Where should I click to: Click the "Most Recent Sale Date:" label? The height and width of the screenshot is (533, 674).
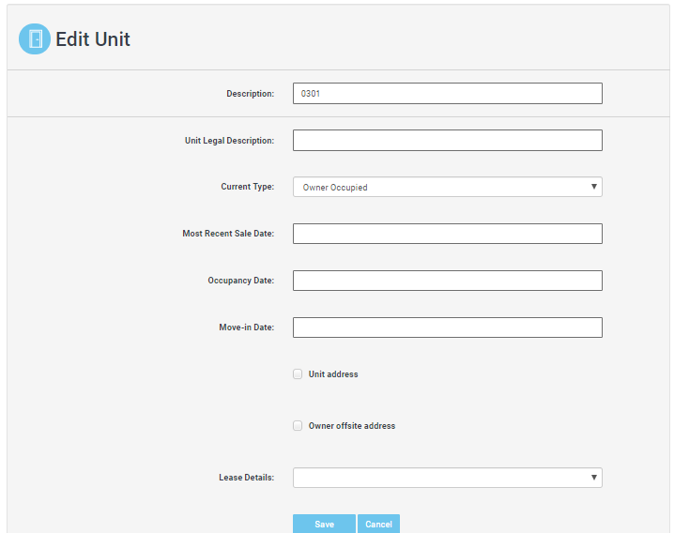coord(228,234)
